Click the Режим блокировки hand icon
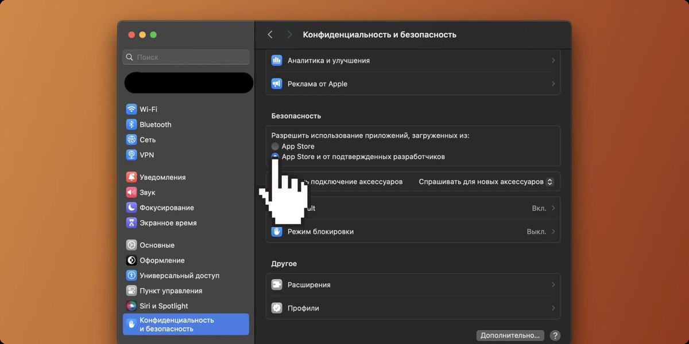 click(x=277, y=232)
